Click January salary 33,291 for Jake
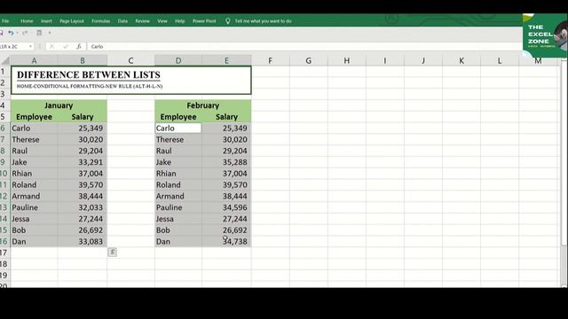Screen dimensions: 568x319 click(83, 162)
